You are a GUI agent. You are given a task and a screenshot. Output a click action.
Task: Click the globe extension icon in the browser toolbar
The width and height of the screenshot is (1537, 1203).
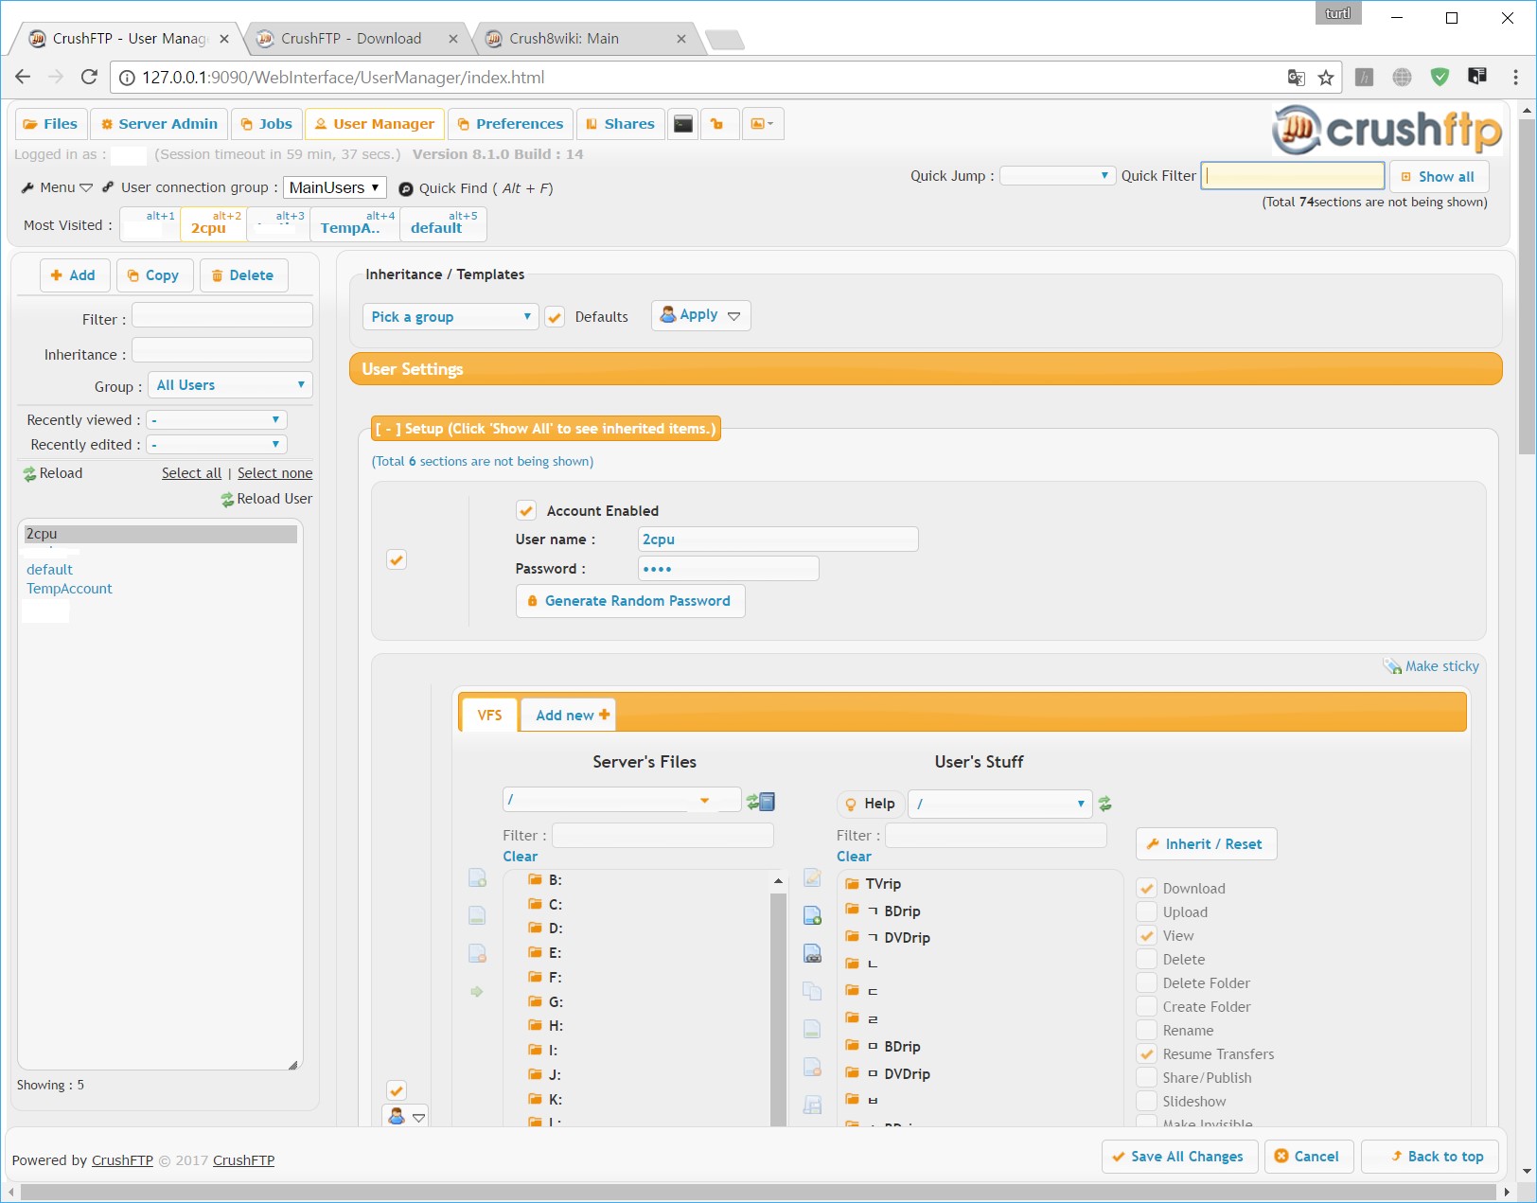click(x=1402, y=78)
